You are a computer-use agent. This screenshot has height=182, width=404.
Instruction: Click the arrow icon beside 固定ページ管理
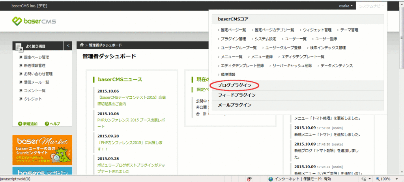pyautogui.click(x=21, y=57)
